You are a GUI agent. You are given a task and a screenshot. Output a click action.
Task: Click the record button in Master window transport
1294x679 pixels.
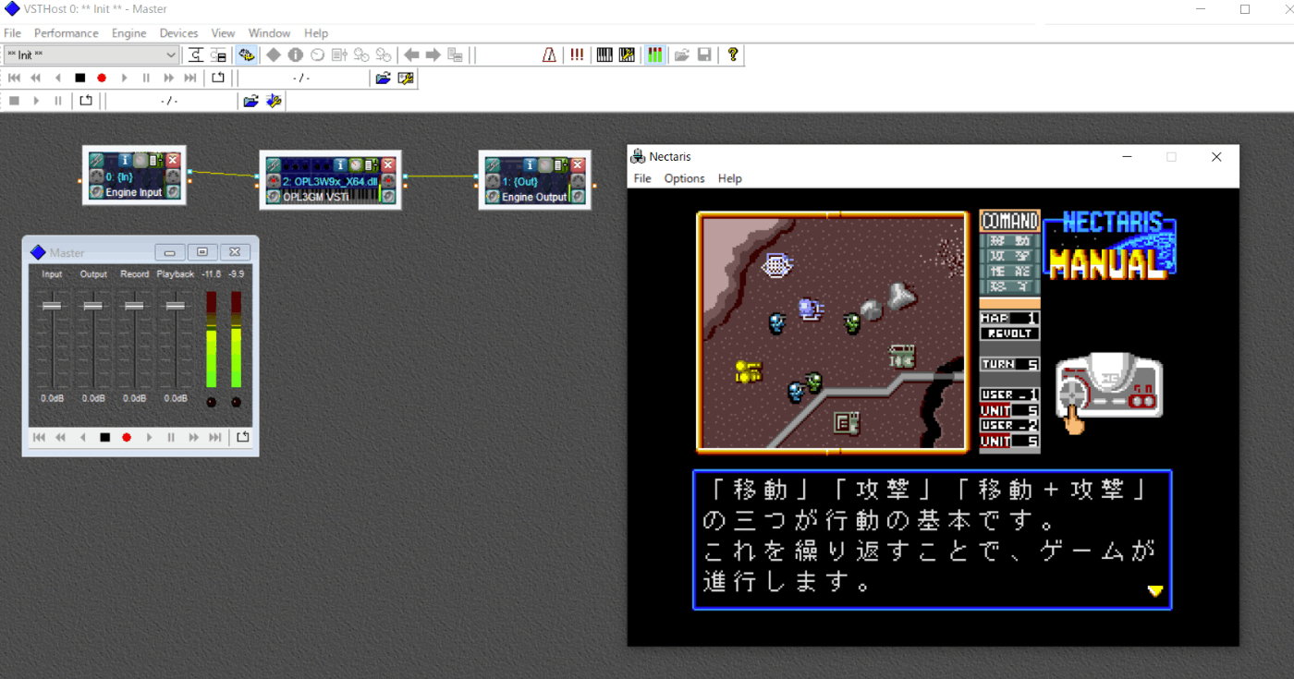pyautogui.click(x=127, y=437)
